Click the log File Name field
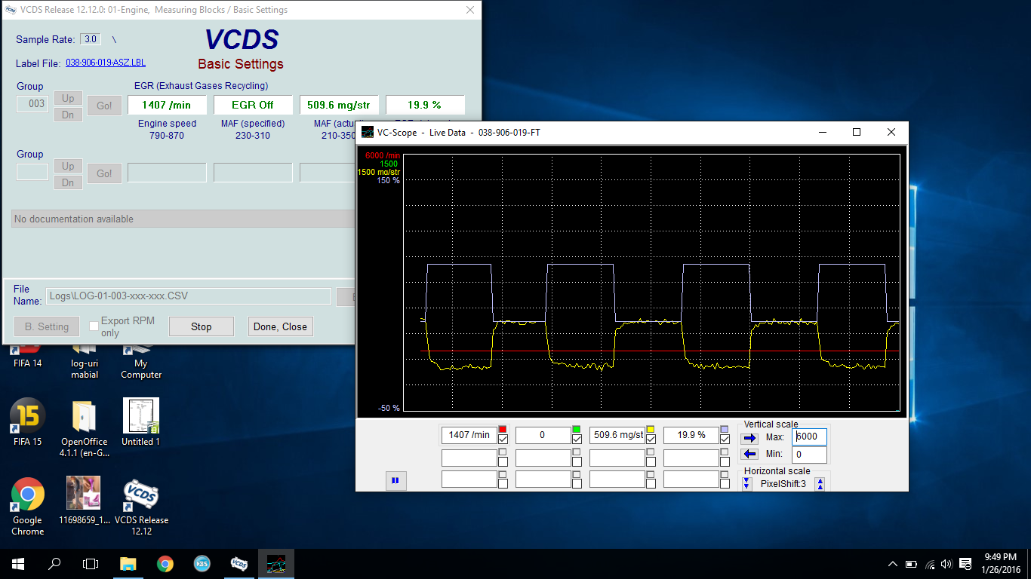 (189, 296)
